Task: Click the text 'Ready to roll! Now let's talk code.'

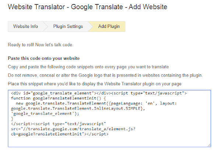Action: click(41, 45)
